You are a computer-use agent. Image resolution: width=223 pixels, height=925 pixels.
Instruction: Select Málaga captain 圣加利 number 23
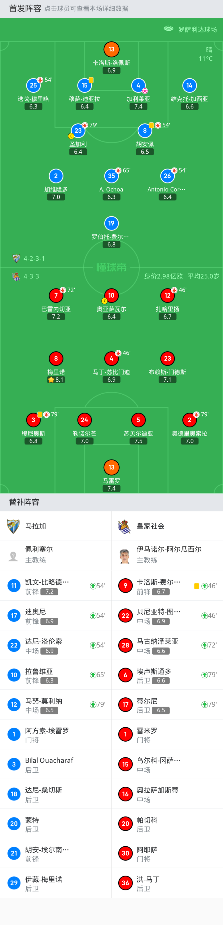coord(78,131)
